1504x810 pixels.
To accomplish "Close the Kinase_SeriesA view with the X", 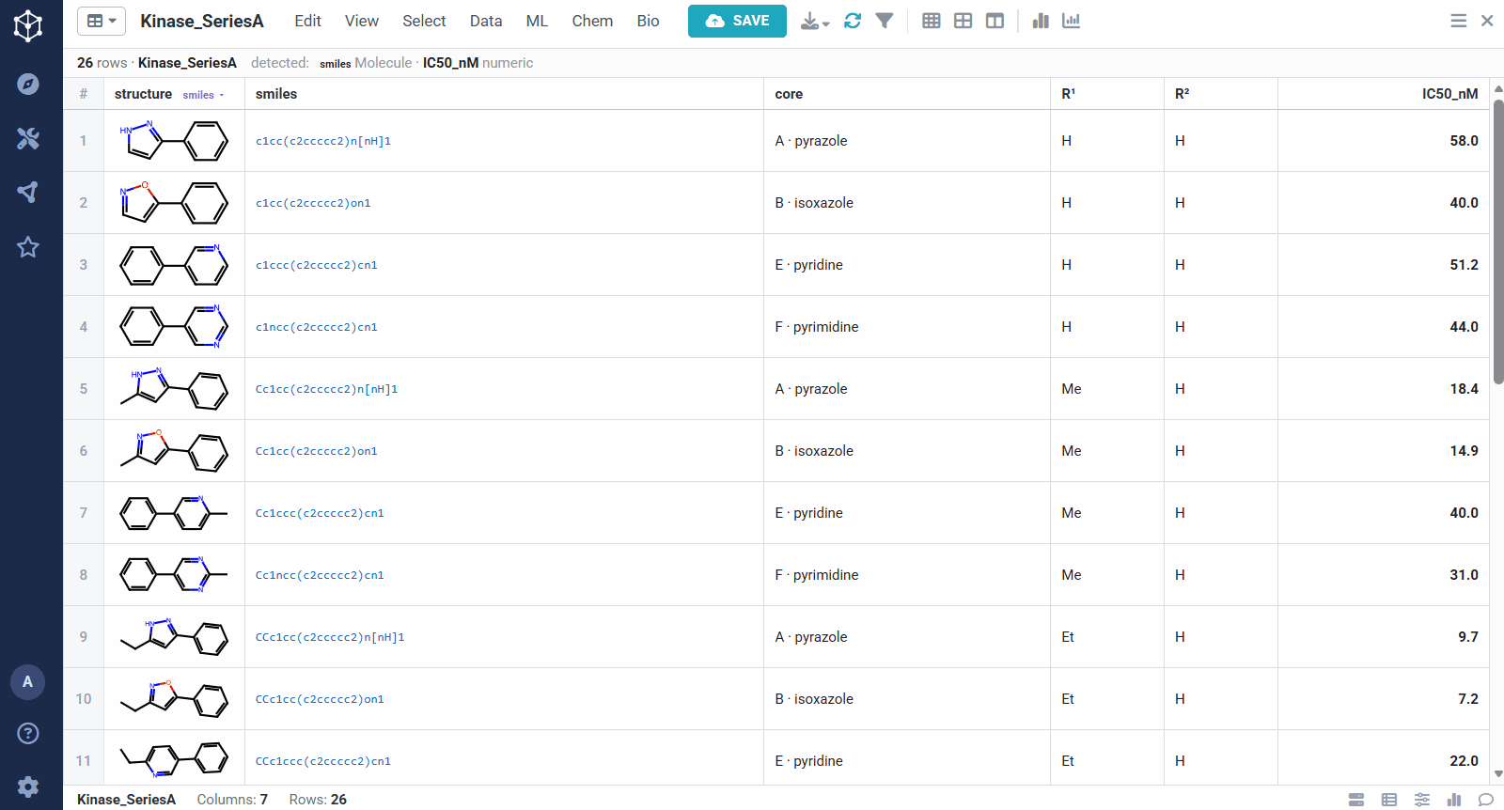I will click(x=1487, y=21).
